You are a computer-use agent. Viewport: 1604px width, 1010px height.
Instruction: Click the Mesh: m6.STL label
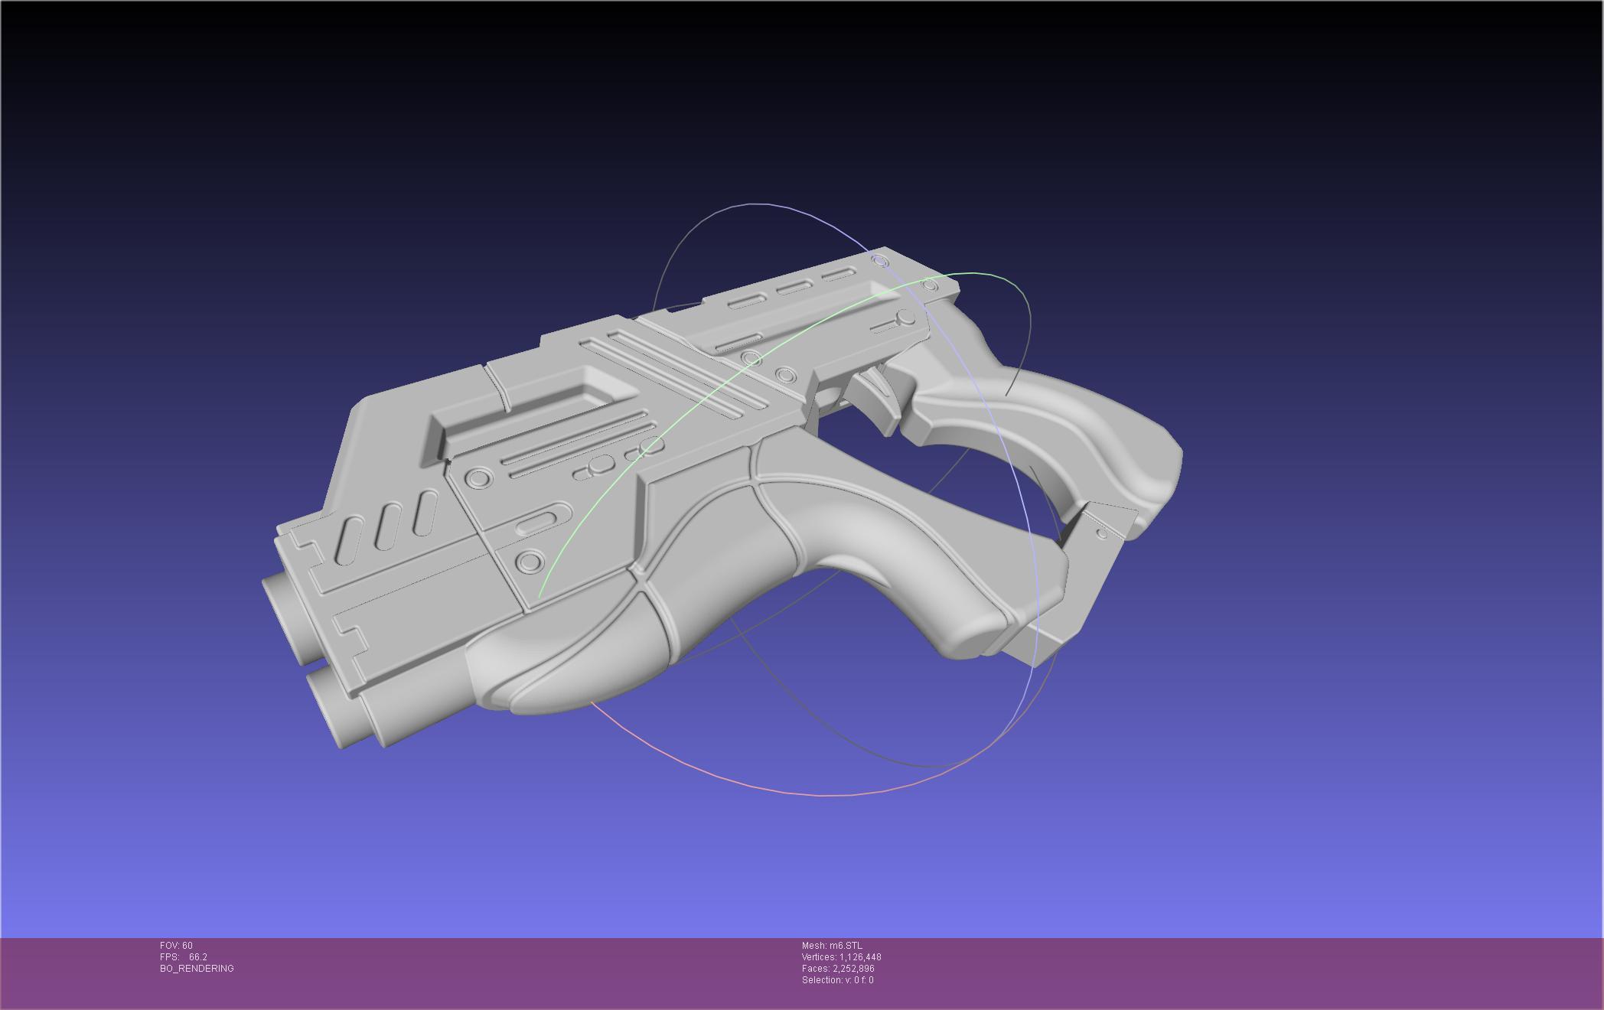(x=832, y=946)
